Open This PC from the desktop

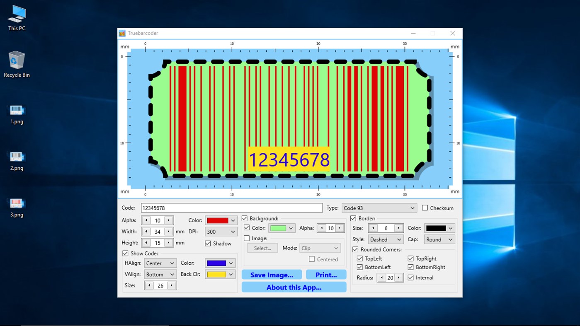(16, 13)
